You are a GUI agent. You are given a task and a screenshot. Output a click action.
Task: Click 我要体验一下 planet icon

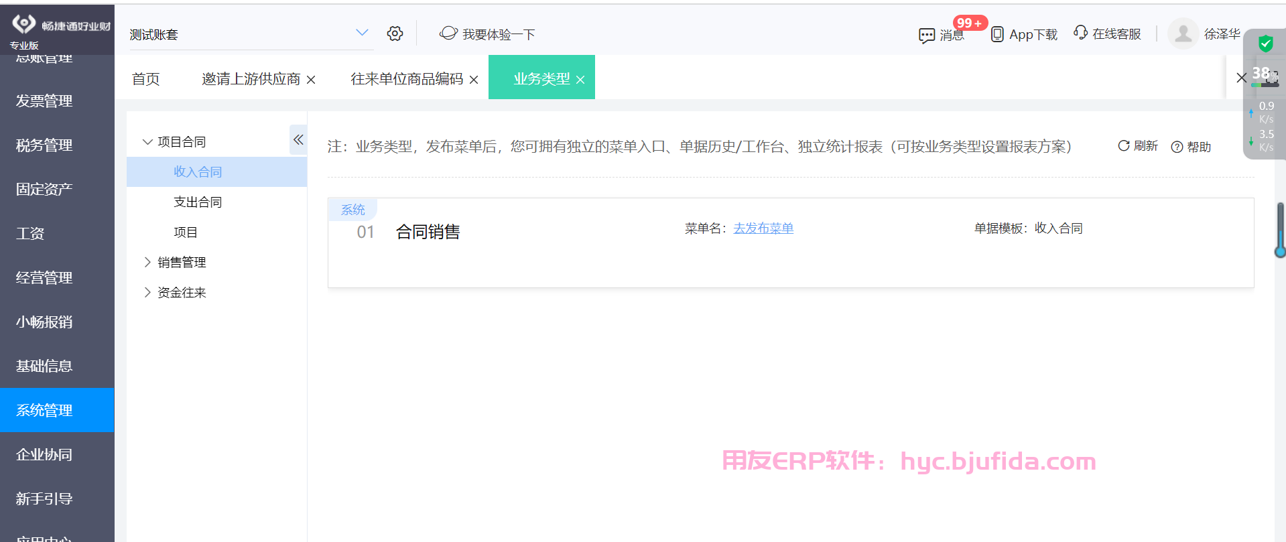[448, 33]
